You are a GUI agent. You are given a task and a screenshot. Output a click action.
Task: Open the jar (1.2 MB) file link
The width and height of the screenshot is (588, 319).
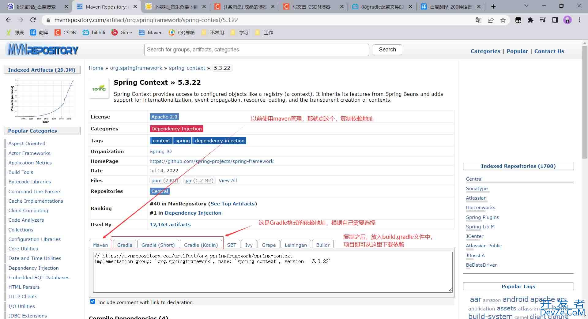pos(199,180)
